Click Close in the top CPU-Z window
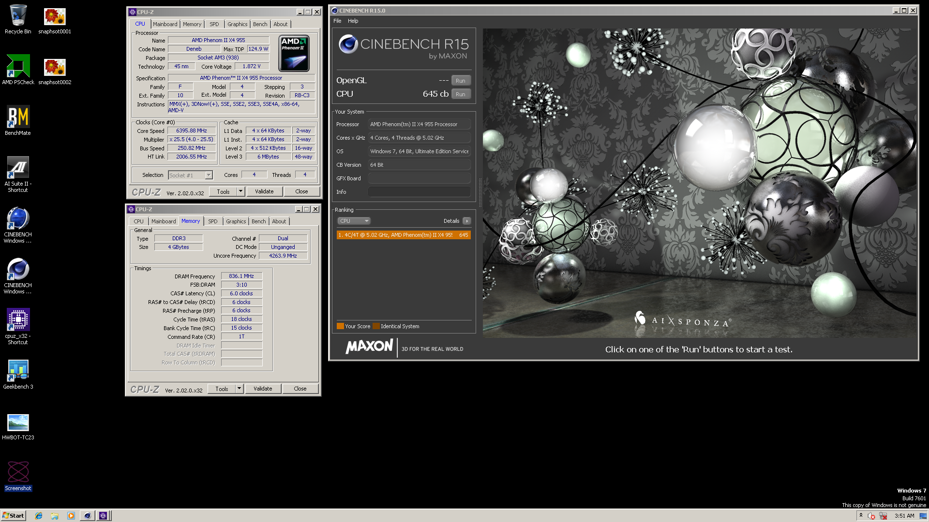 pos(301,191)
